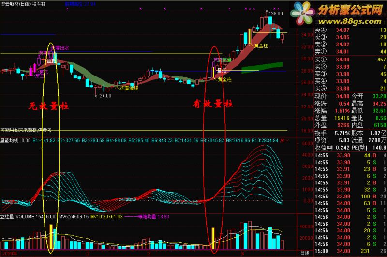Click the MV5:24506.15 value
Image resolution: width=387 pixels, height=257 pixels.
pos(74,217)
